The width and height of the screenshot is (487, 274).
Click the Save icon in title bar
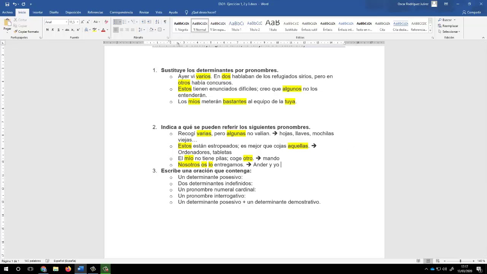click(7, 4)
